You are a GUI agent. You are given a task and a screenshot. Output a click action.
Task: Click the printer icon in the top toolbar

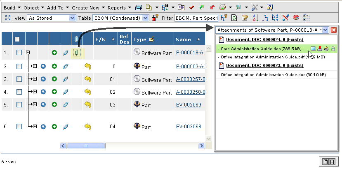[222, 7]
